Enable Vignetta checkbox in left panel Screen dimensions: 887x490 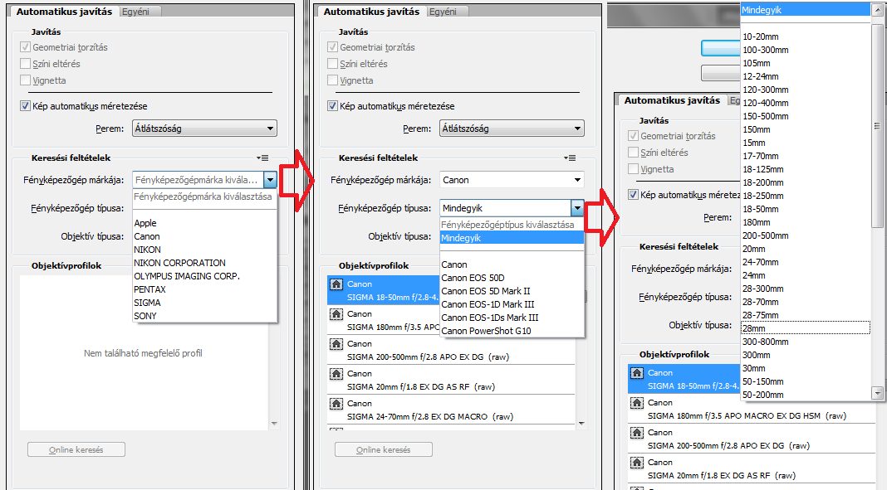(25, 80)
